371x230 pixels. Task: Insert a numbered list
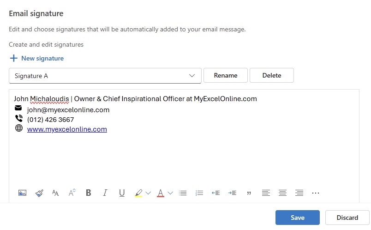click(x=199, y=193)
